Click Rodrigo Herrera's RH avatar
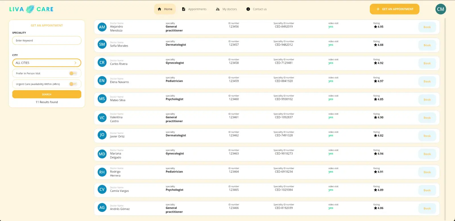The width and height of the screenshot is (455, 221). click(x=102, y=172)
